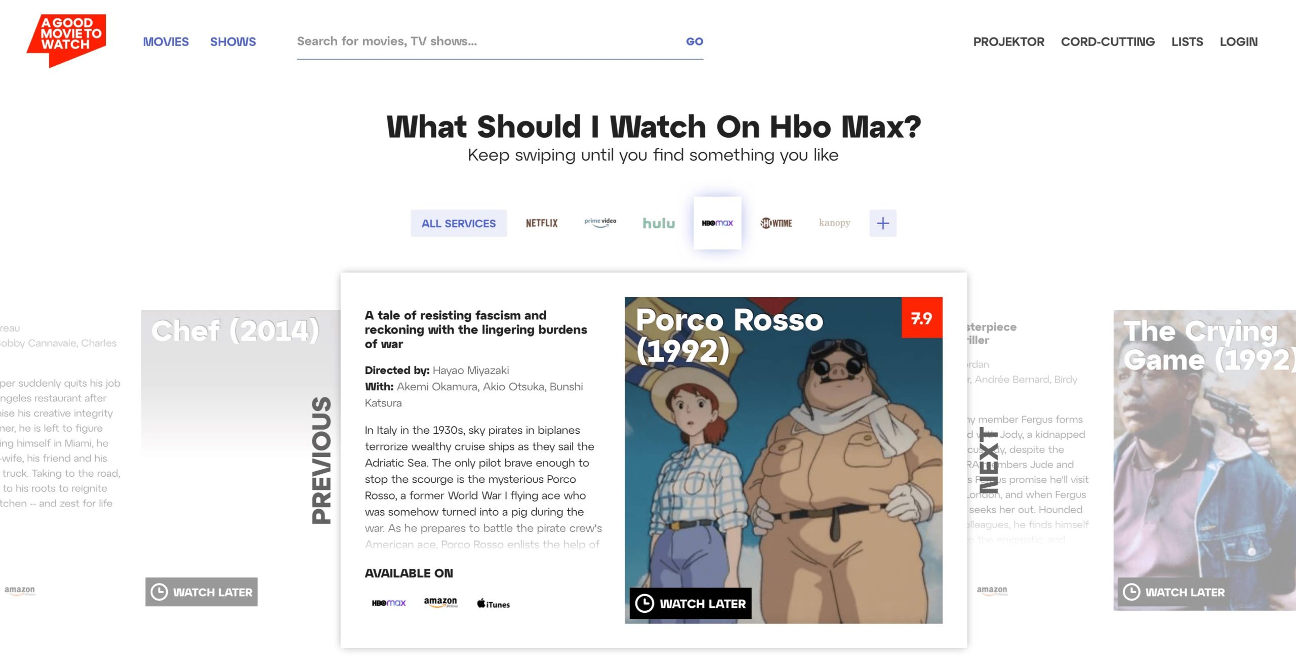Go to the NEXT movie card

point(988,461)
